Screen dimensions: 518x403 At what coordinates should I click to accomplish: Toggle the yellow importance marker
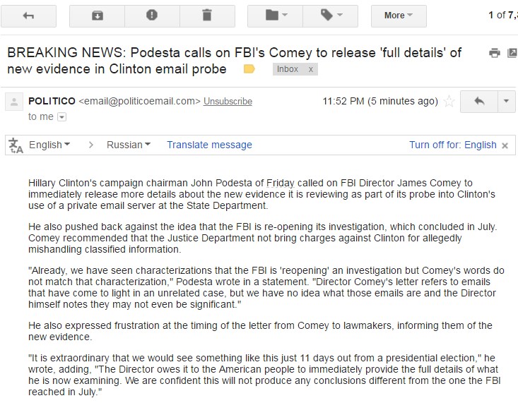[249, 69]
